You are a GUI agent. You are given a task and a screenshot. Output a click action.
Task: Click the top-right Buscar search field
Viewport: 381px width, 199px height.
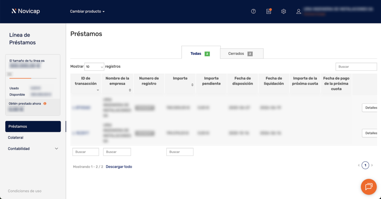[356, 67]
